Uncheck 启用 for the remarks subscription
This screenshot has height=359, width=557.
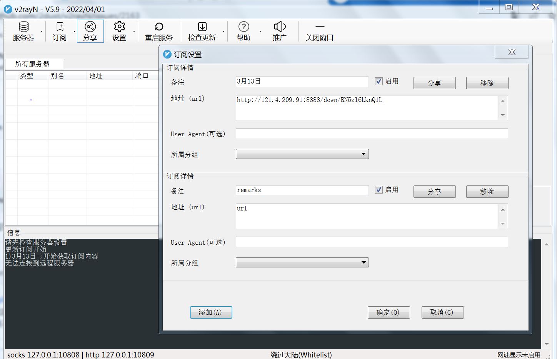379,190
